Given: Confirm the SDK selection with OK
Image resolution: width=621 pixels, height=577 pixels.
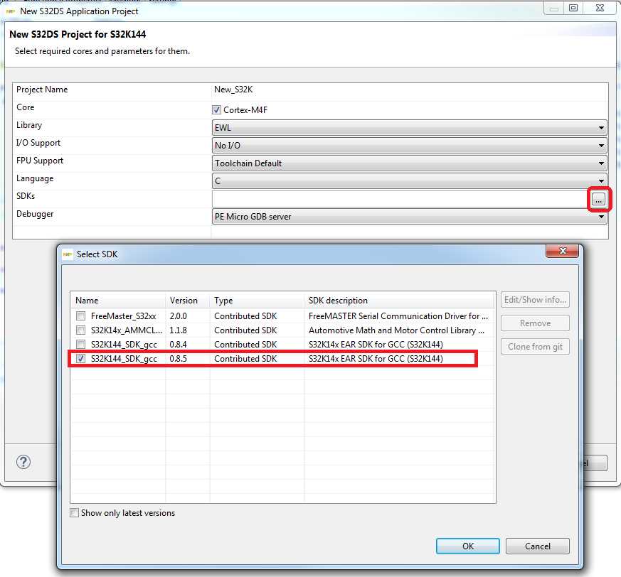Looking at the screenshot, I should tap(468, 546).
